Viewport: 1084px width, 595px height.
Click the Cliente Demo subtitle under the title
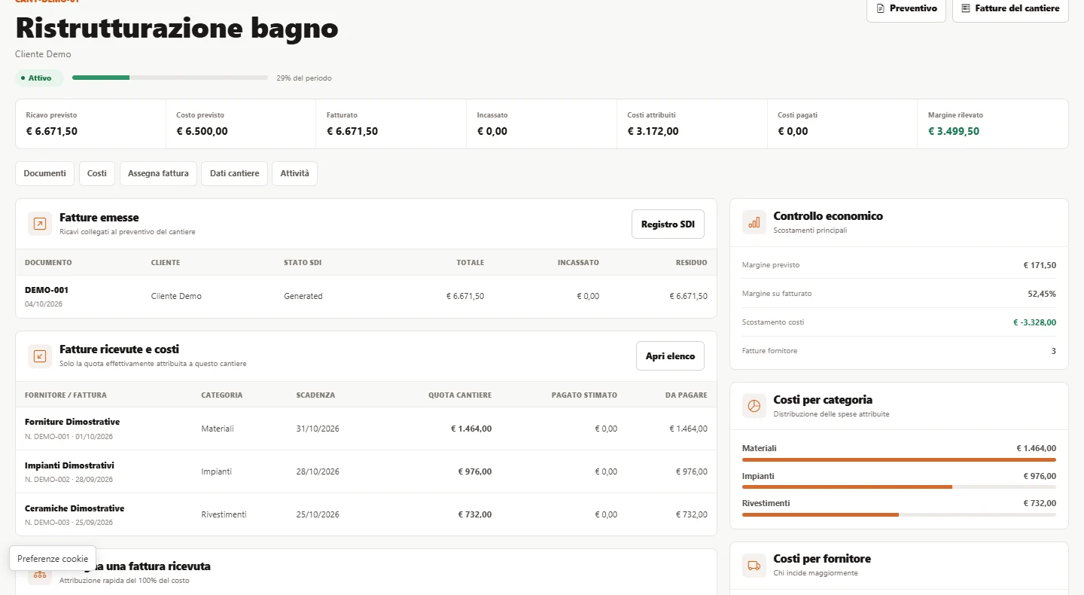point(43,54)
